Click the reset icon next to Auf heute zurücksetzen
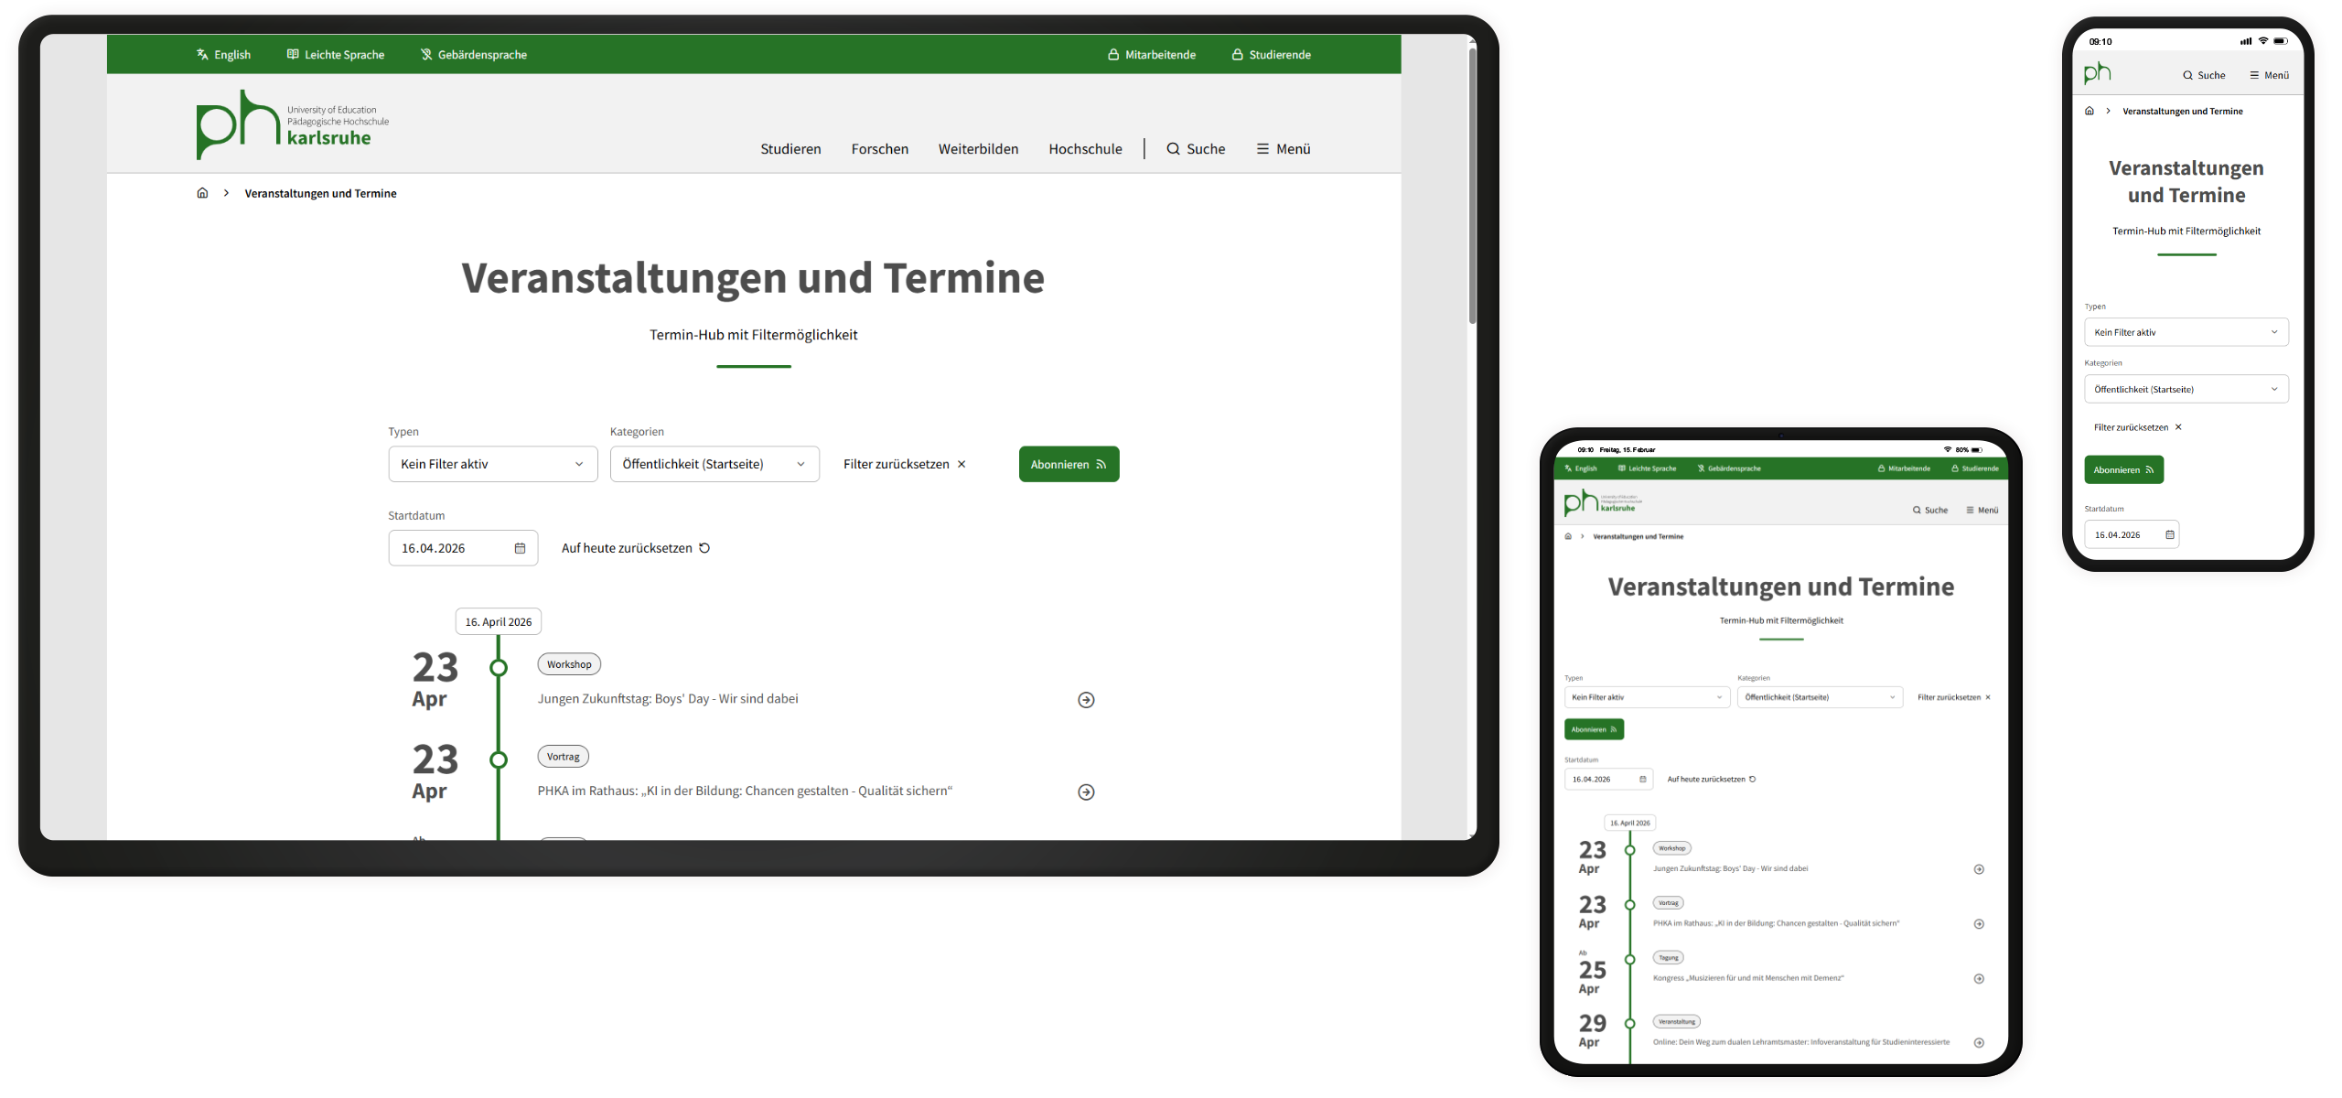The height and width of the screenshot is (1098, 2342). click(x=704, y=547)
